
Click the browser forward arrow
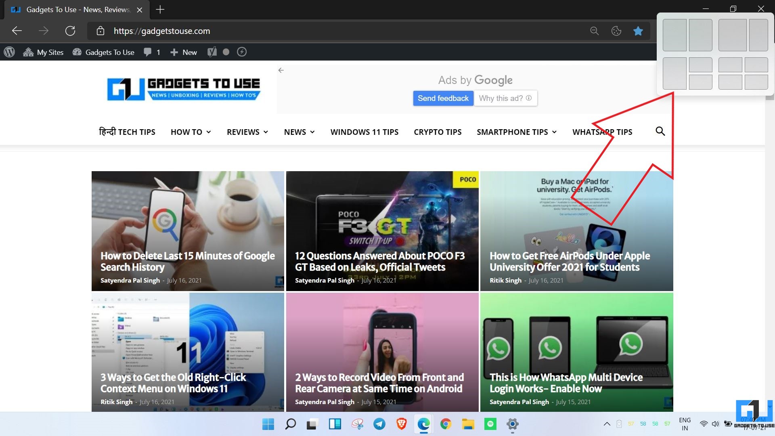click(x=44, y=31)
